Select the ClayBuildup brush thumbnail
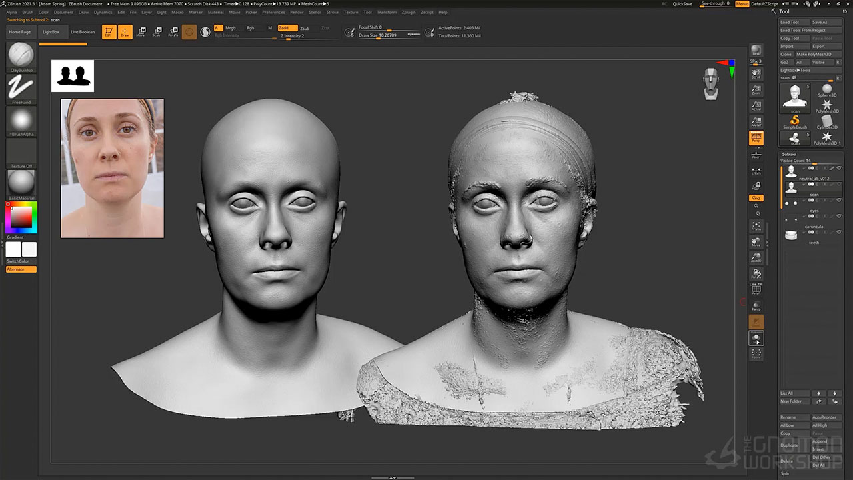The image size is (853, 480). (21, 55)
